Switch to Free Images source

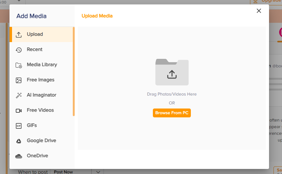pos(41,80)
